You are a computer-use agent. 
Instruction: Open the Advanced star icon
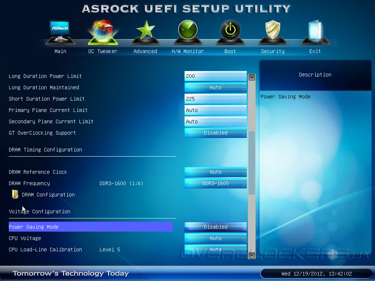point(145,32)
